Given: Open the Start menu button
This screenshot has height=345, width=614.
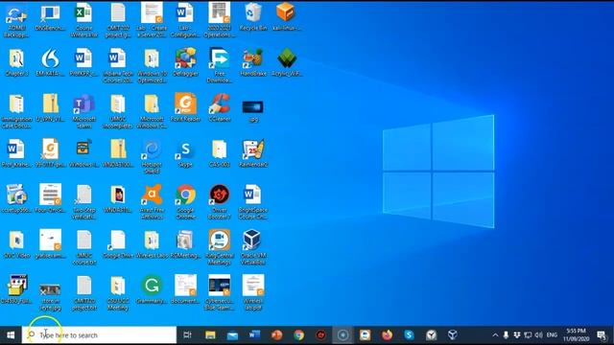Looking at the screenshot, I should (11, 335).
